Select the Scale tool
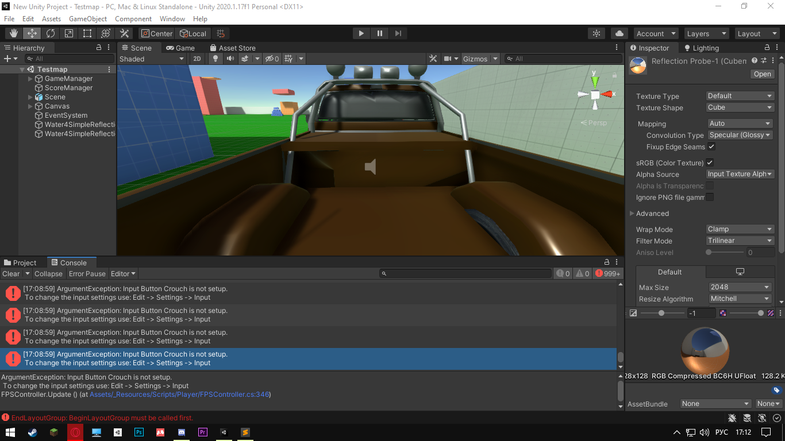785x441 pixels. point(68,33)
